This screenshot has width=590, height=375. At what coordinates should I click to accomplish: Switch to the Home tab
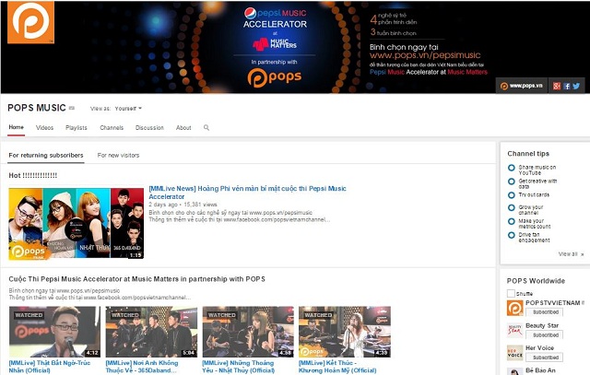pyautogui.click(x=17, y=127)
